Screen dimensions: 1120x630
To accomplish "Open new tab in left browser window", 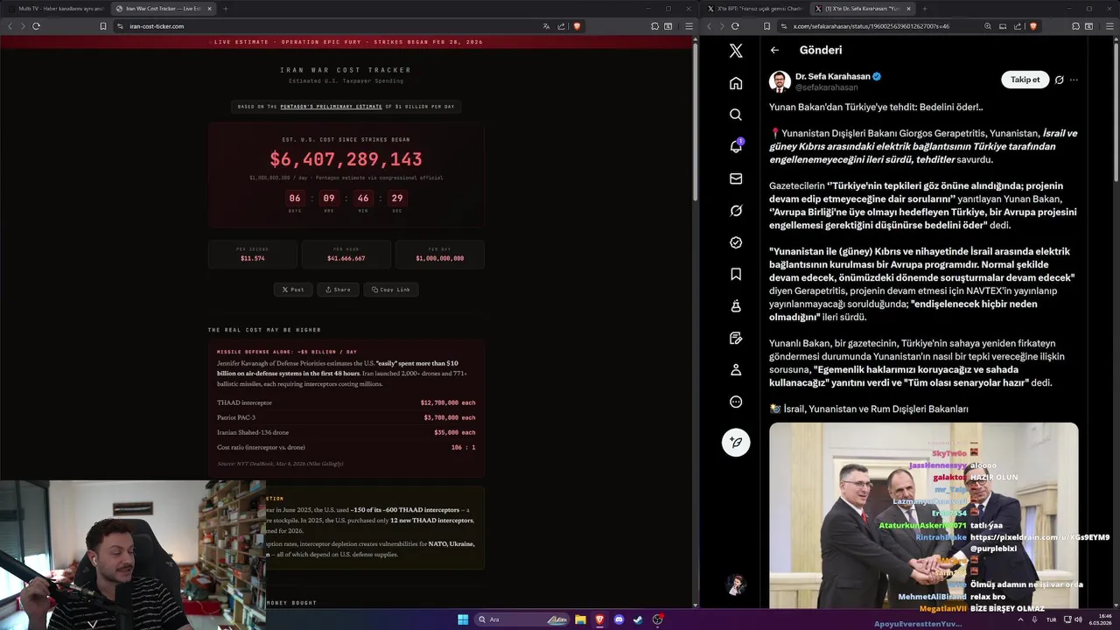I will tap(225, 9).
